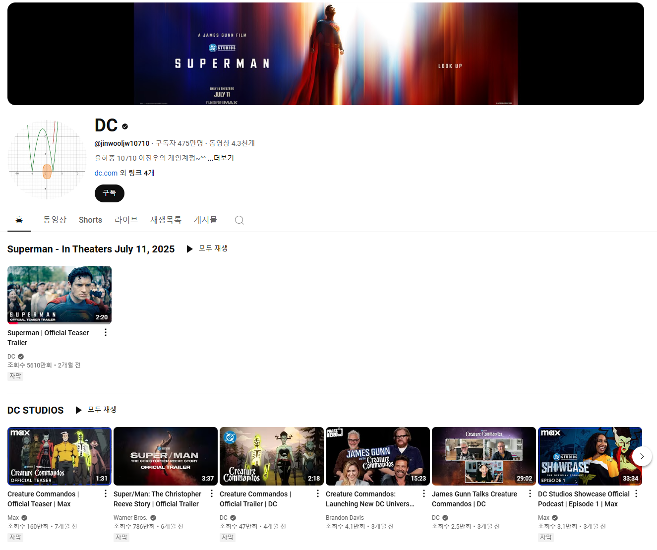
Task: Play the 29:02 James Gunn Talks thumbnail
Action: pyautogui.click(x=484, y=456)
